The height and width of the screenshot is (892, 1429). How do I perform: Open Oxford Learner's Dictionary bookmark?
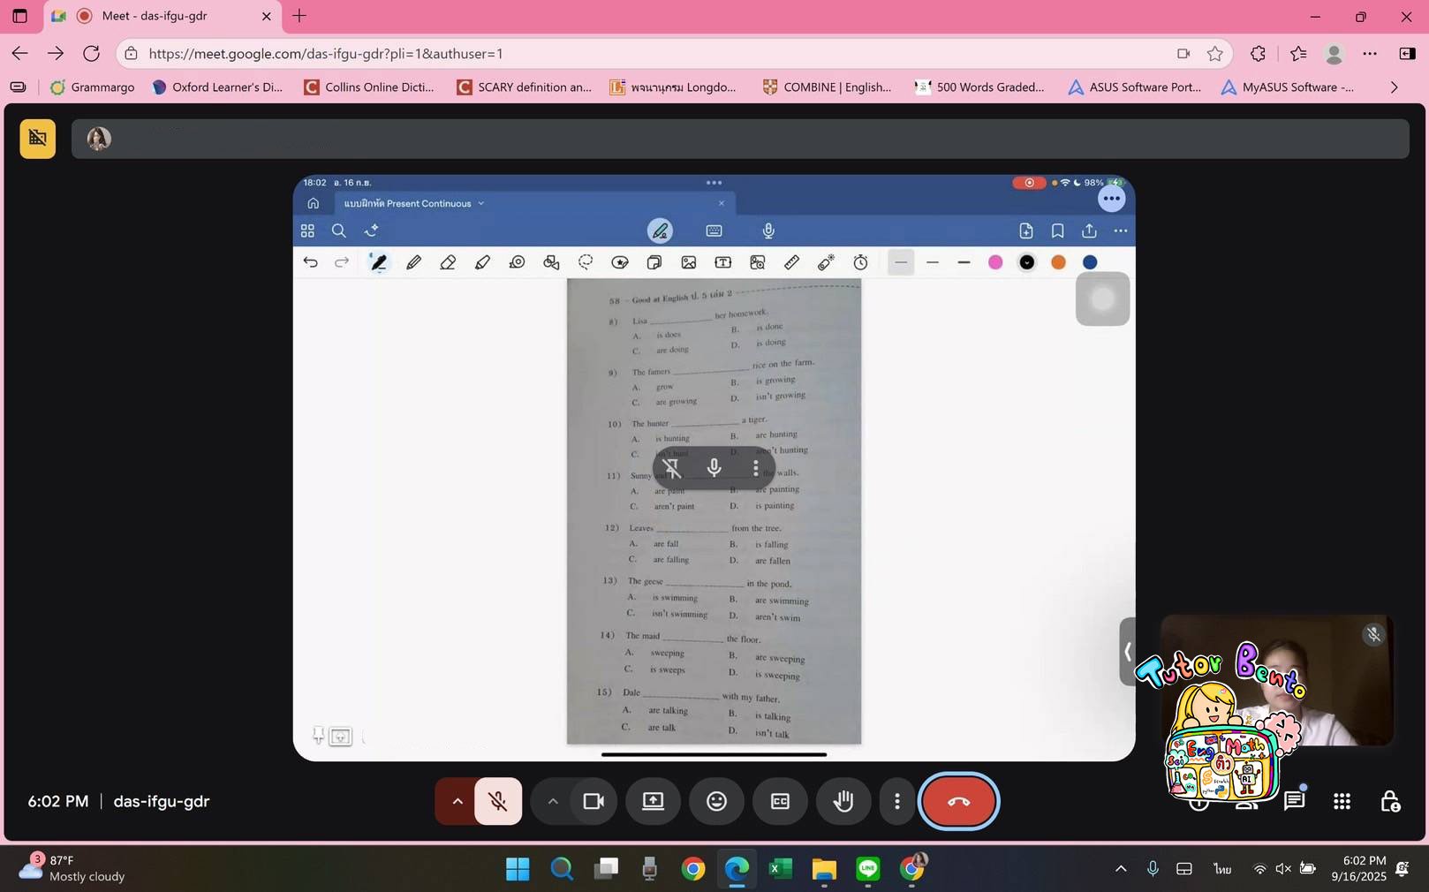[217, 87]
